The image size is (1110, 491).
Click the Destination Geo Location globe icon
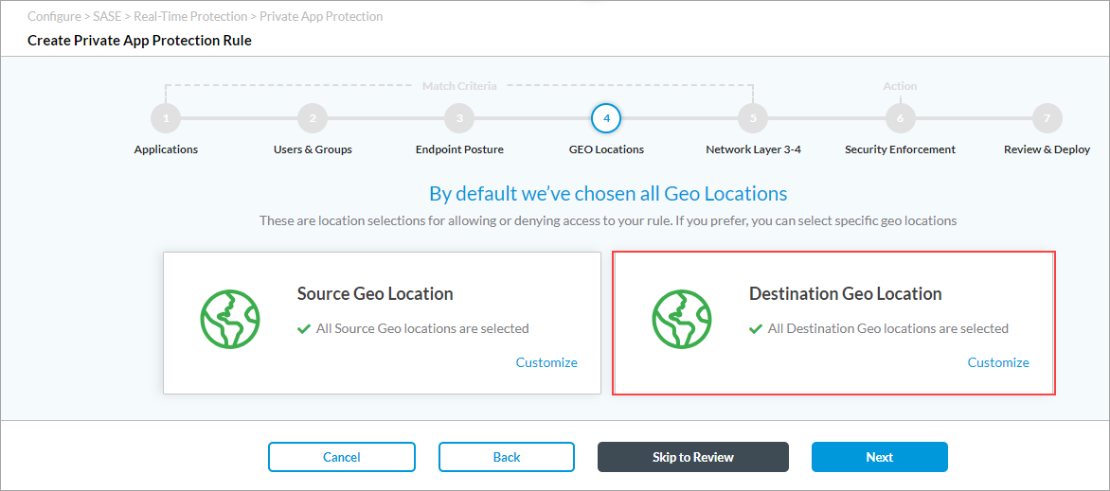click(x=682, y=319)
